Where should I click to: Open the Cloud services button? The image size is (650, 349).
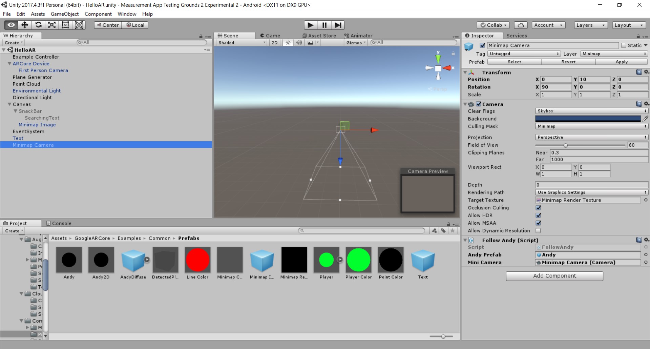[521, 25]
